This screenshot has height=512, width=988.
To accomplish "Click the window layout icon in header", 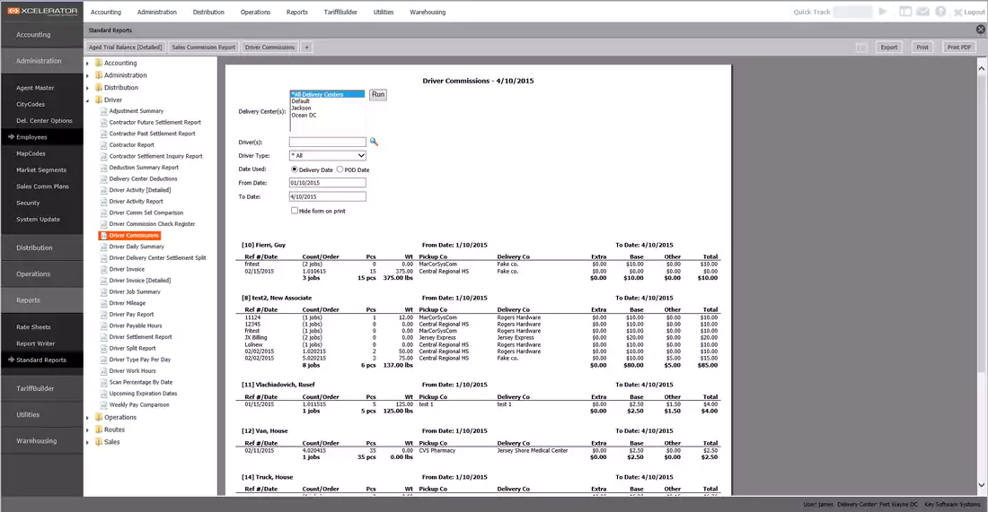I will [904, 12].
